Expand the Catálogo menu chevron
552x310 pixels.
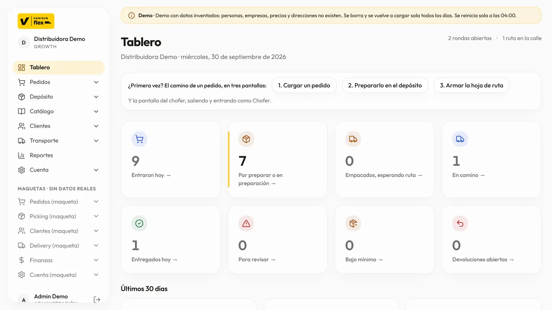[x=96, y=112]
